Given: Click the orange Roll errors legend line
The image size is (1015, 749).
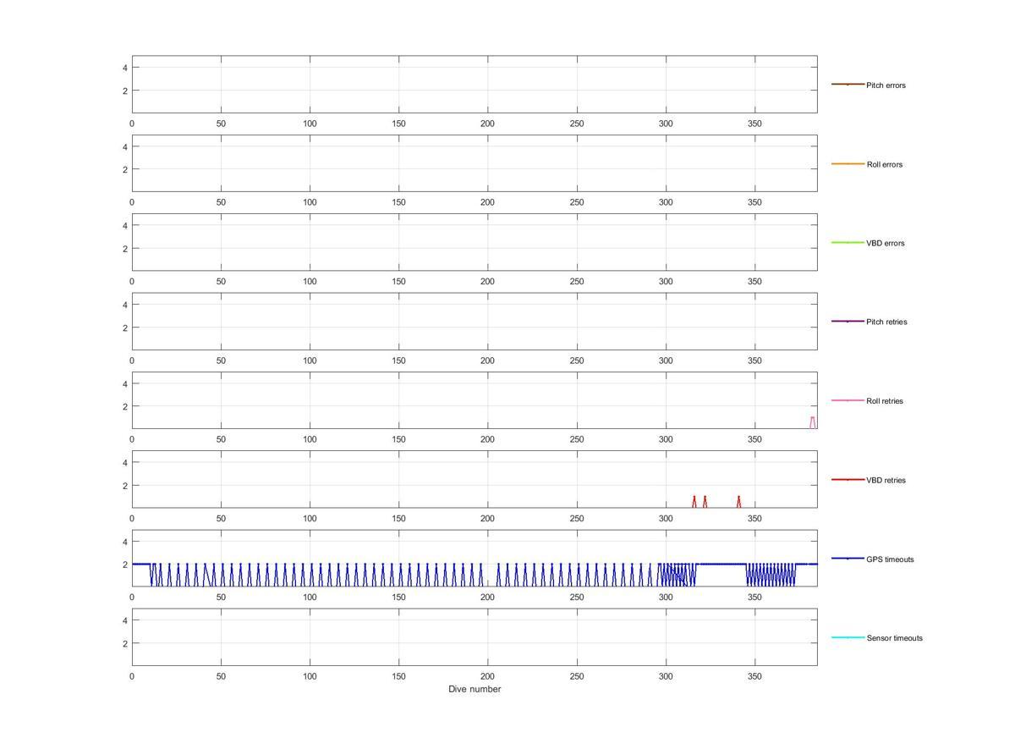Looking at the screenshot, I should (x=848, y=163).
